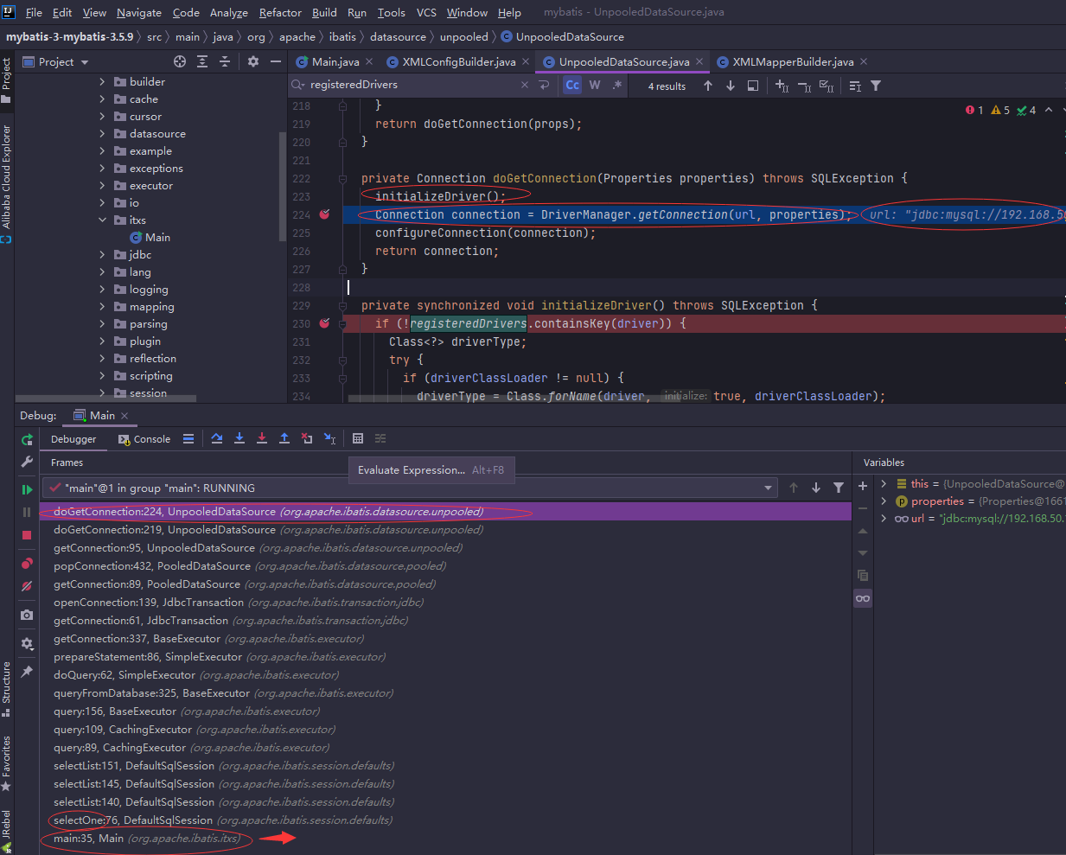Pause program in debug sidebar
The width and height of the screenshot is (1066, 855).
pyautogui.click(x=27, y=512)
